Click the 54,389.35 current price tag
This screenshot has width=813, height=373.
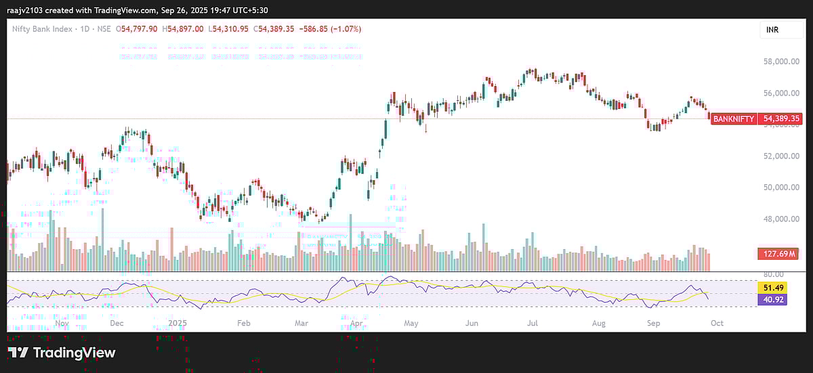point(782,118)
